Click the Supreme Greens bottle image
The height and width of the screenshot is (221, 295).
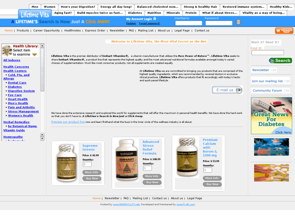67,163
